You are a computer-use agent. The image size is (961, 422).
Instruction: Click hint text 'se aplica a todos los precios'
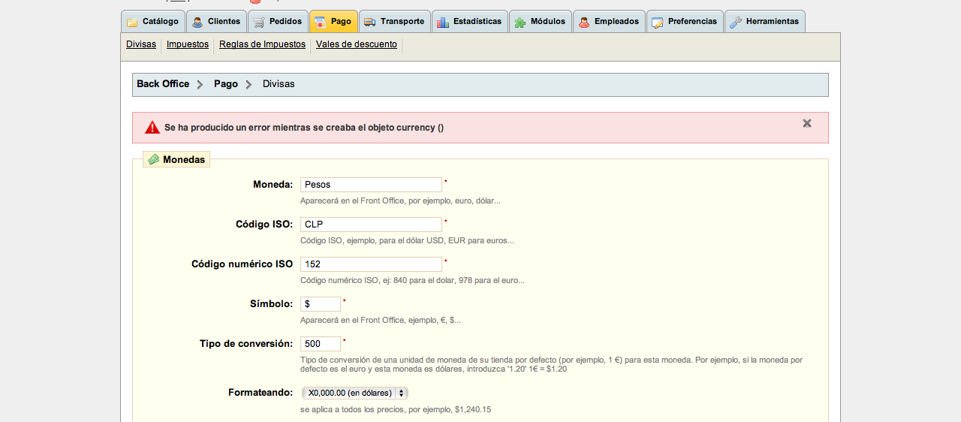point(396,410)
